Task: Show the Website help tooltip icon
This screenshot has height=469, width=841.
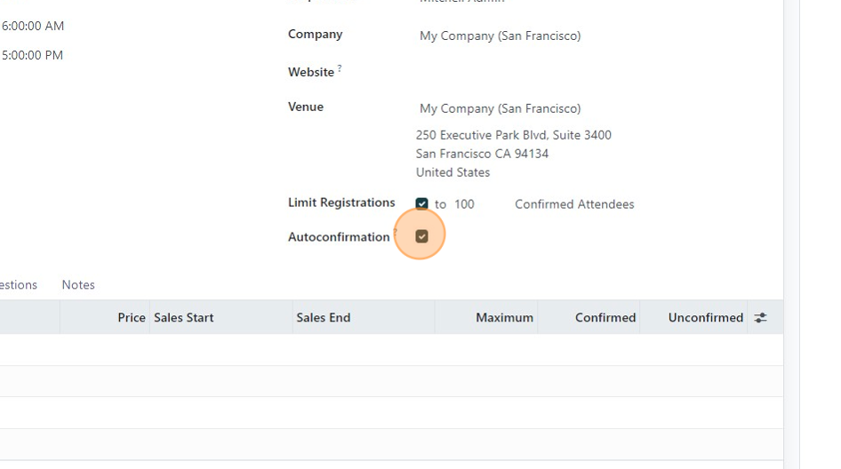Action: pyautogui.click(x=340, y=68)
